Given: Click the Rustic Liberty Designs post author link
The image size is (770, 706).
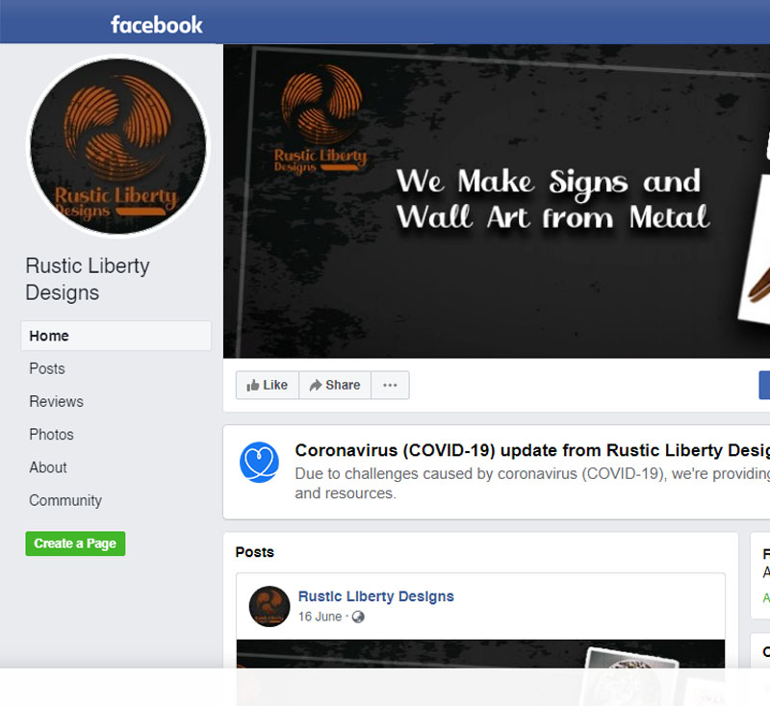Looking at the screenshot, I should (x=375, y=596).
